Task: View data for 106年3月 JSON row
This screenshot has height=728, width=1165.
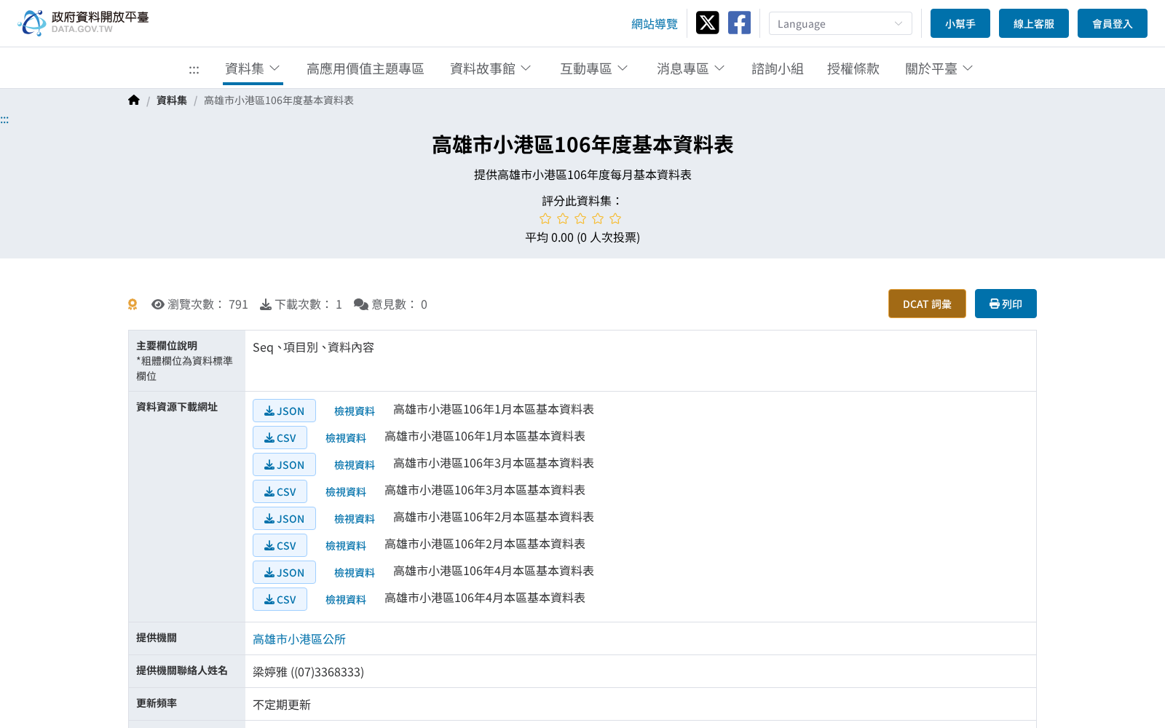Action: point(355,465)
